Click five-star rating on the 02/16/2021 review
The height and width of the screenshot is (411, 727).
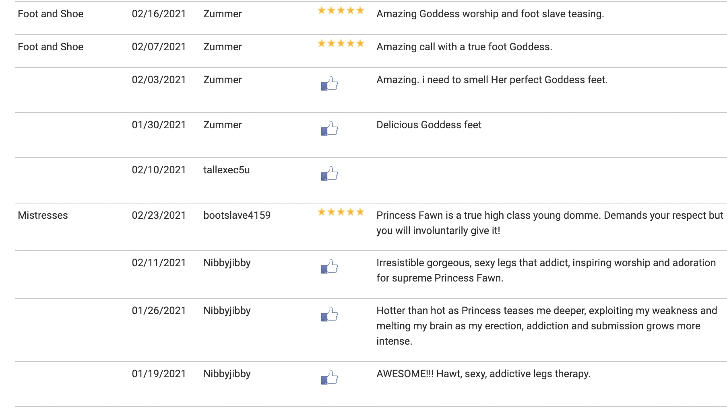pos(341,11)
